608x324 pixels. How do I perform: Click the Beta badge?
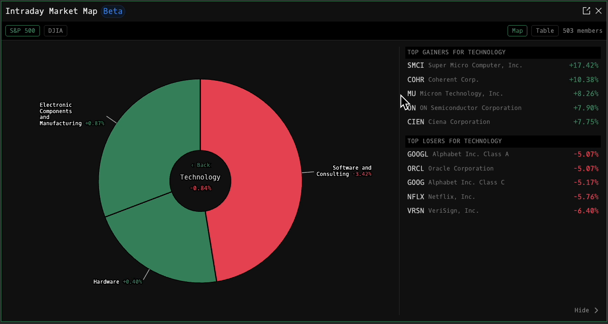click(x=113, y=11)
